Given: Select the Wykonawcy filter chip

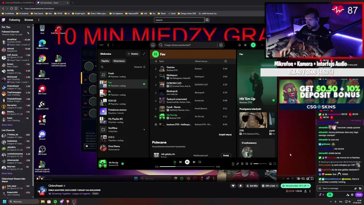Looking at the screenshot, I should pos(119,61).
